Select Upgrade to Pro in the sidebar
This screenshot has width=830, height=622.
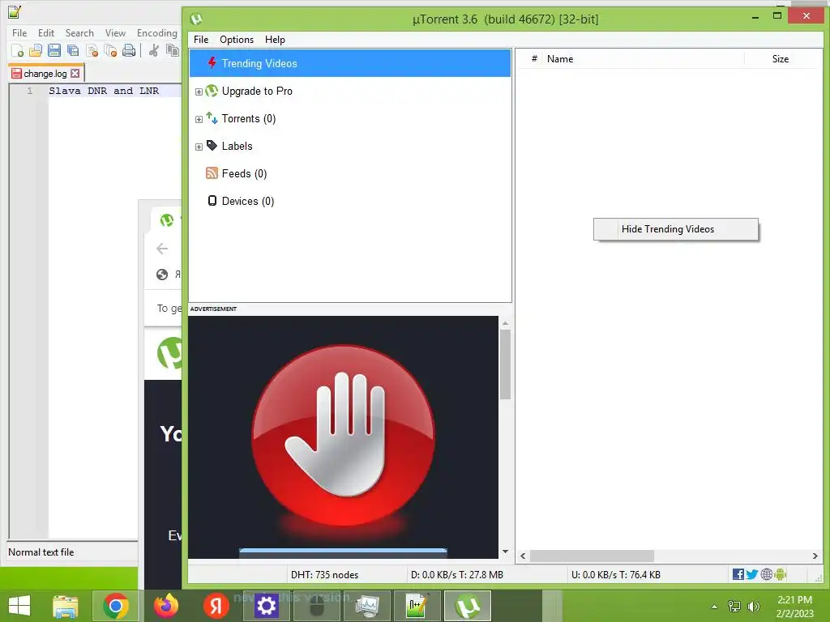[257, 91]
